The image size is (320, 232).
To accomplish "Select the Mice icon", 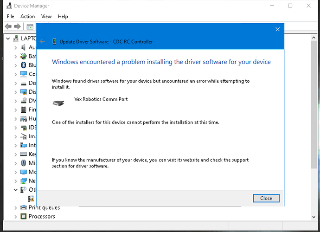I will coord(24,163).
